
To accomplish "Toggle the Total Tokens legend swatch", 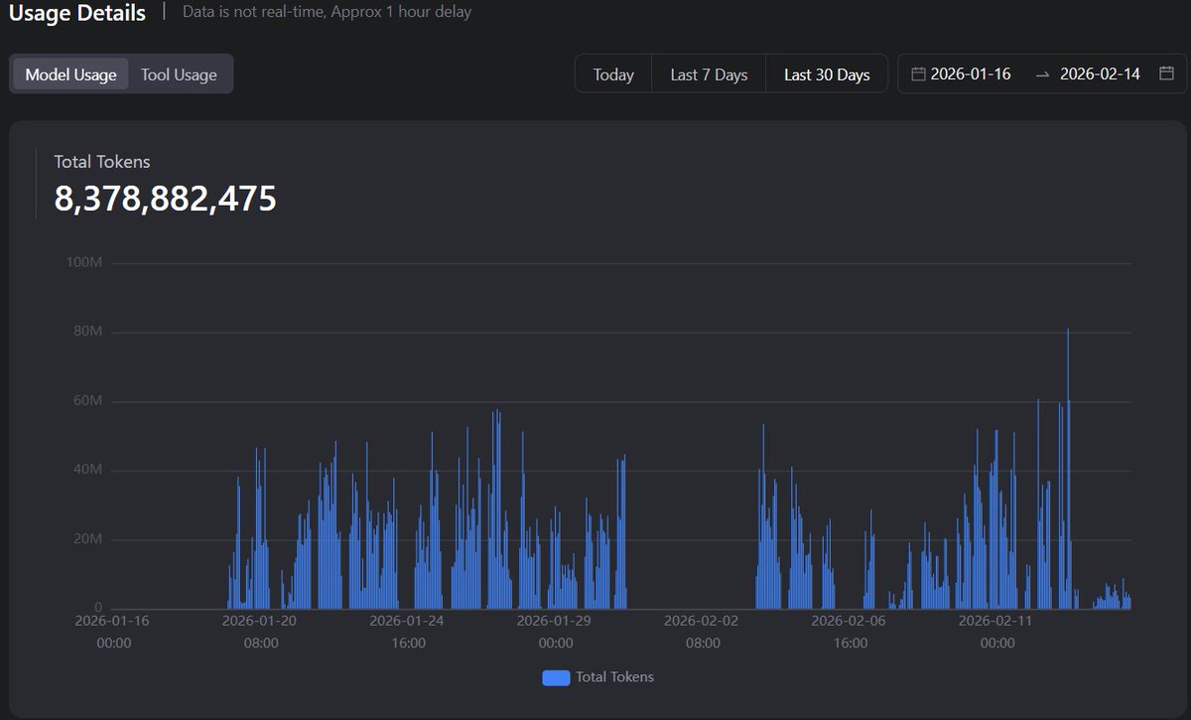I will pyautogui.click(x=556, y=677).
